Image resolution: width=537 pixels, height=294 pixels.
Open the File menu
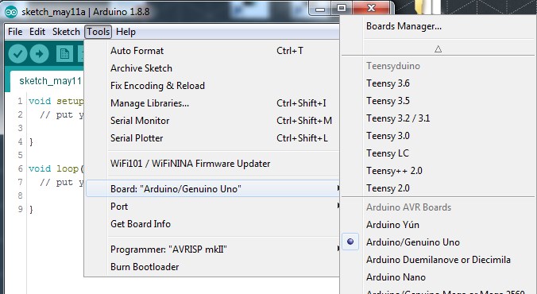[15, 32]
